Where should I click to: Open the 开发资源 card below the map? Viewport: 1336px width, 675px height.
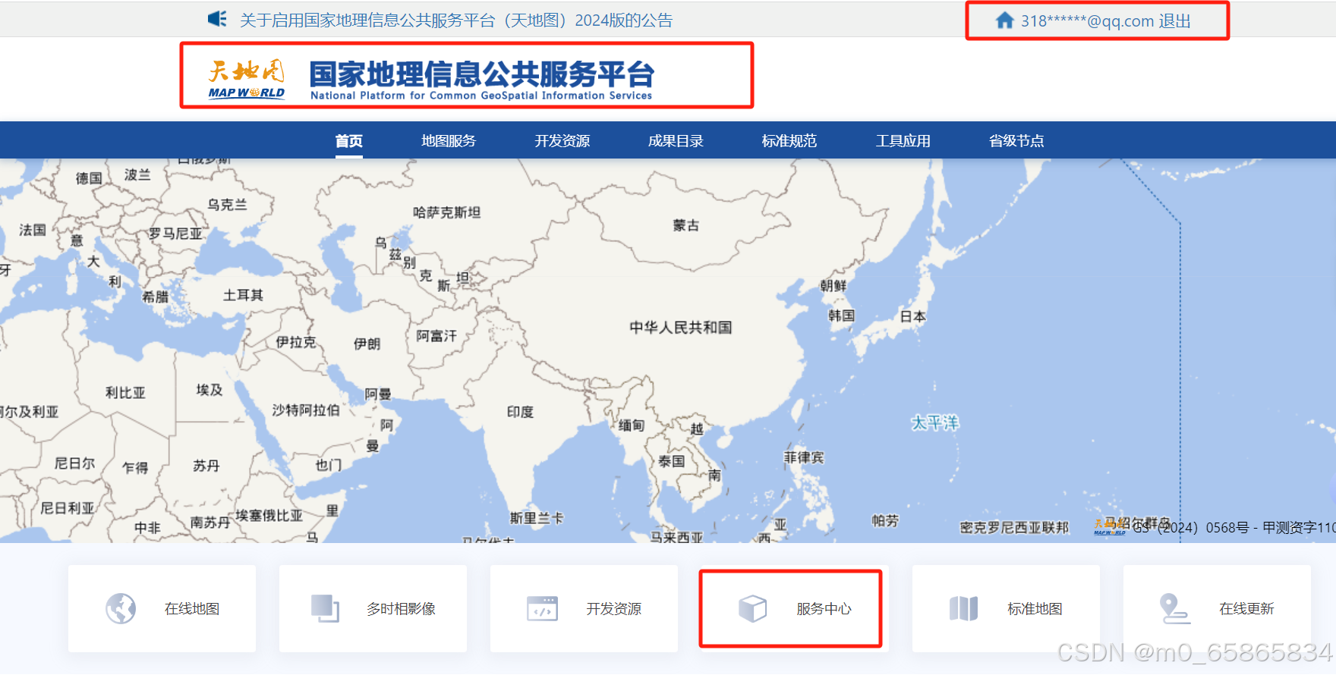(x=584, y=608)
